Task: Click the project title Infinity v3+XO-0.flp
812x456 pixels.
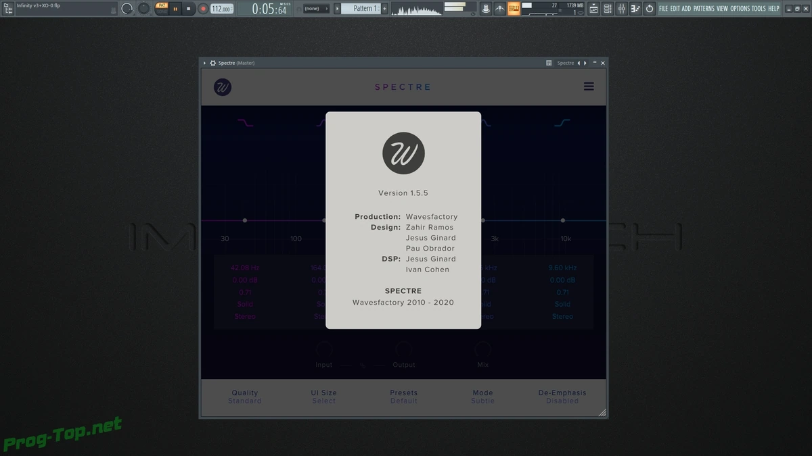Action: [x=39, y=5]
